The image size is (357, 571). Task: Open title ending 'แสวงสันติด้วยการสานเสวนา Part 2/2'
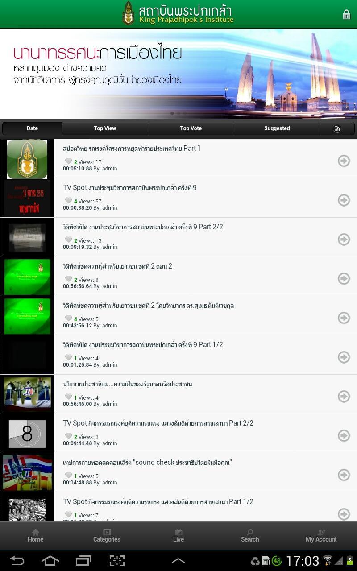(158, 423)
